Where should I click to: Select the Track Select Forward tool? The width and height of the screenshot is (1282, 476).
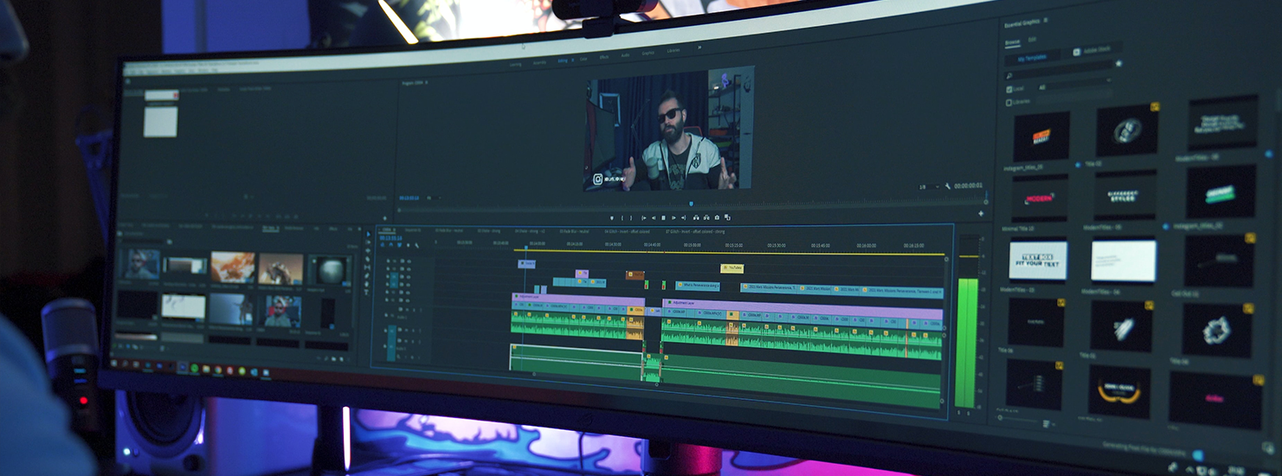tap(368, 242)
